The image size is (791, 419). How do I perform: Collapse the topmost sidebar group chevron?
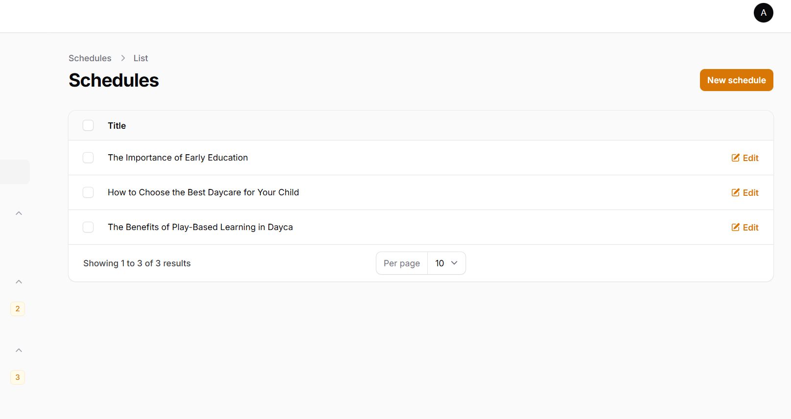point(19,213)
